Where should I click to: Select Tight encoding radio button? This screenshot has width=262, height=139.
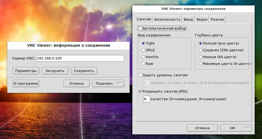click(x=143, y=43)
